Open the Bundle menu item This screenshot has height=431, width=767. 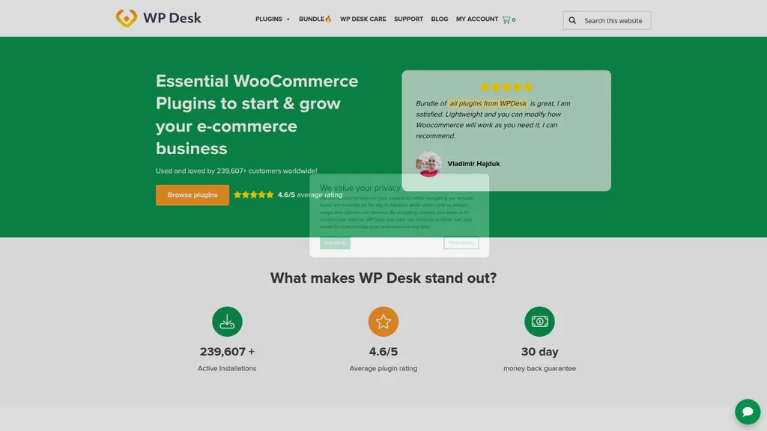(315, 19)
